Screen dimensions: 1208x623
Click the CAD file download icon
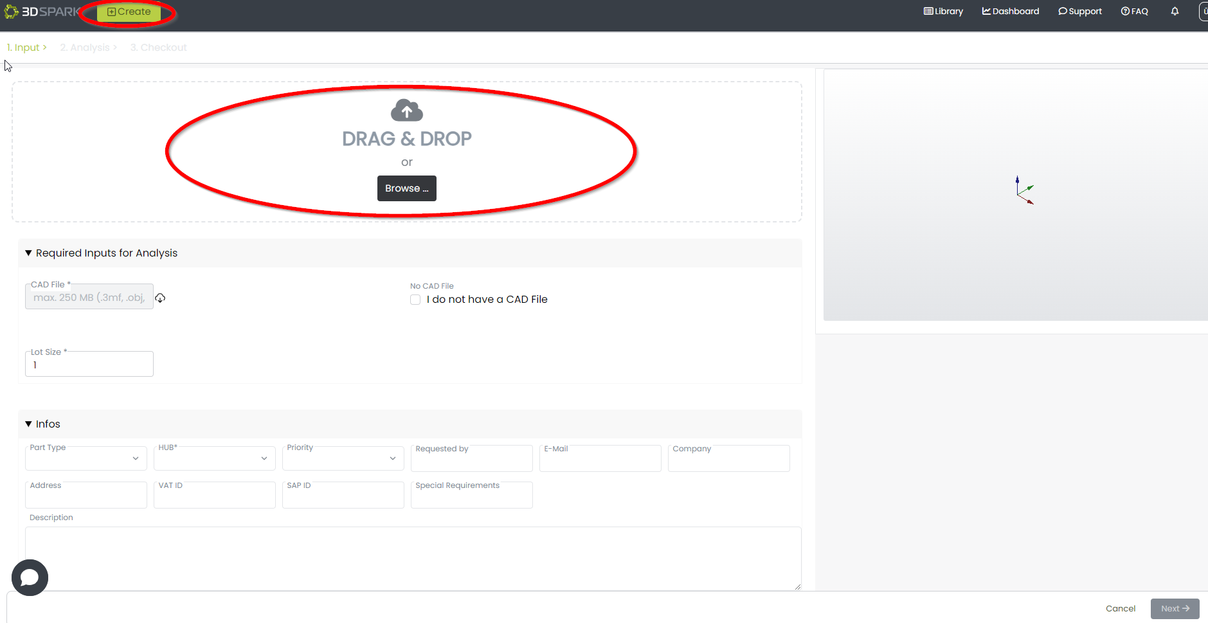point(160,298)
